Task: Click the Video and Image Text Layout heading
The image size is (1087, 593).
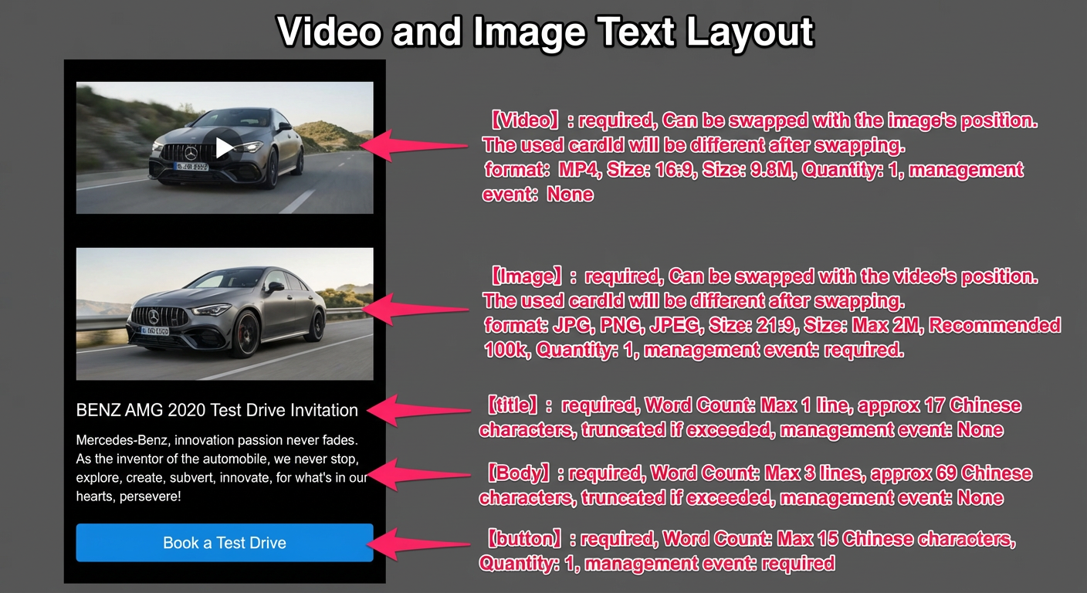Action: point(545,32)
